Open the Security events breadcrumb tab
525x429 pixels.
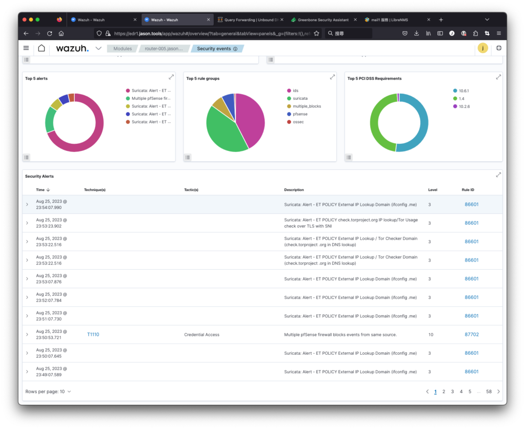(x=214, y=49)
